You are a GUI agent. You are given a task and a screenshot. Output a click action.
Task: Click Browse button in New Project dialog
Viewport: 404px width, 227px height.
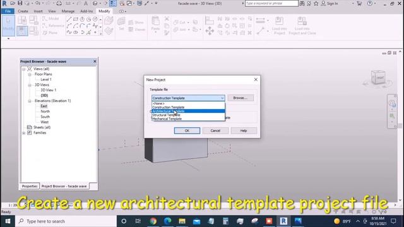pyautogui.click(x=241, y=98)
